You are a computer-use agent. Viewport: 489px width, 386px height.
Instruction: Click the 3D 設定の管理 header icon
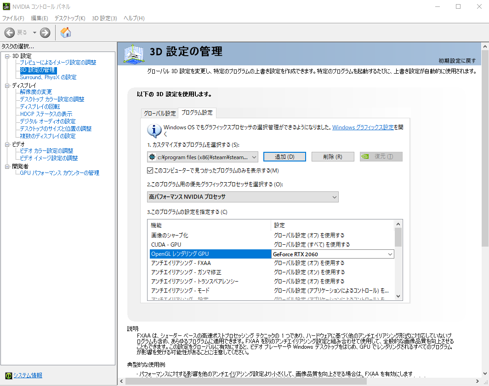coord(134,54)
